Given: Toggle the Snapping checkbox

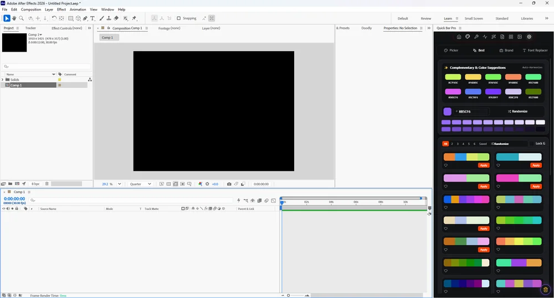Looking at the screenshot, I should (179, 18).
